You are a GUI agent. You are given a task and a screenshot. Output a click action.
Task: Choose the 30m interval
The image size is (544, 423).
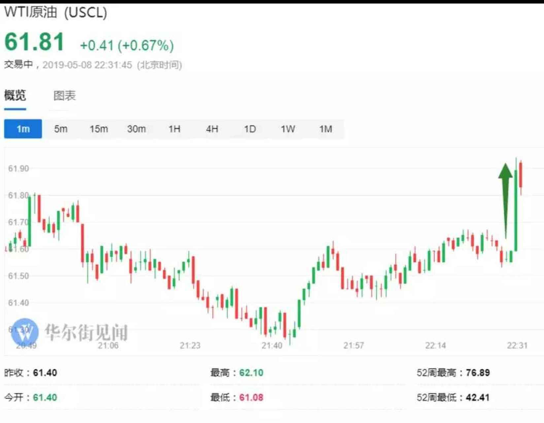point(136,129)
